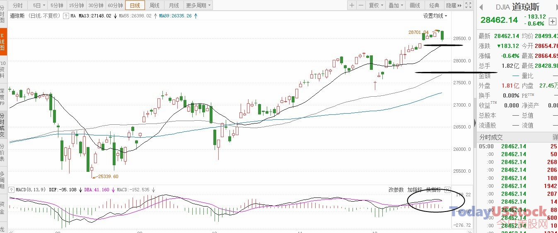The height and width of the screenshot is (233, 558).
Task: Click the chart bottom horizontal scrollbar
Action: pos(240,231)
